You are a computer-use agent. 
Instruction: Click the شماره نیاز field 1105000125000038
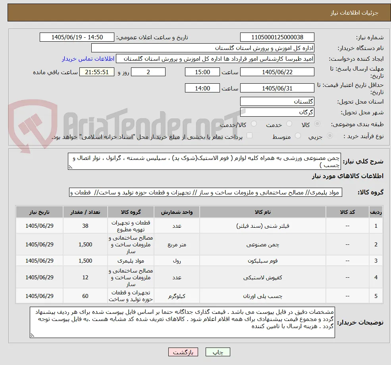[277, 37]
